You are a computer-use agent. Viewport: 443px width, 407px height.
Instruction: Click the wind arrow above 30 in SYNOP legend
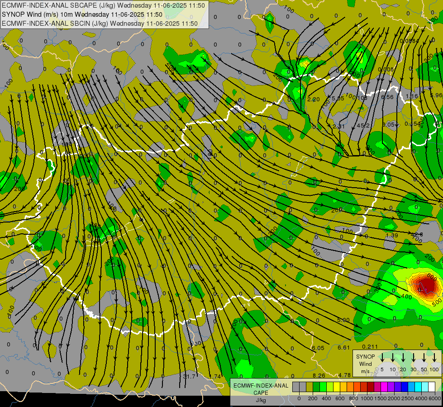click(x=414, y=358)
